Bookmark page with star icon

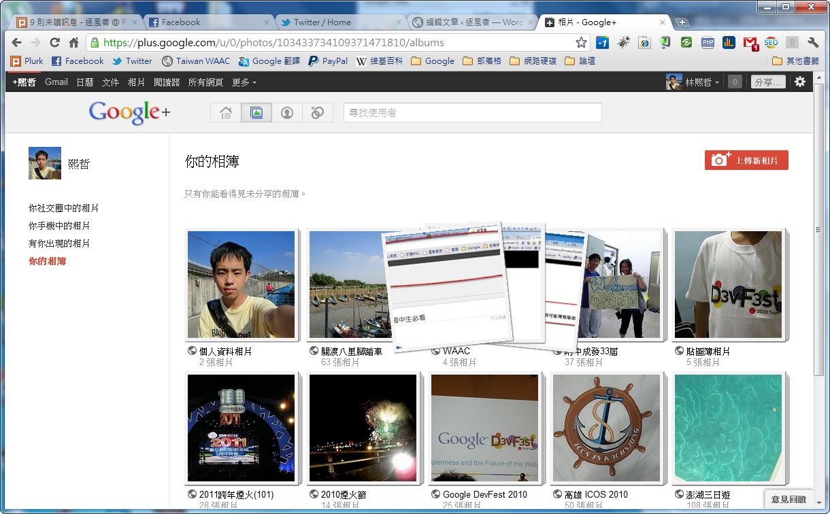581,42
